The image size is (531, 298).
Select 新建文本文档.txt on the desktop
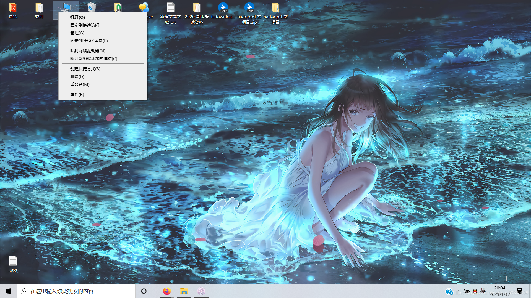pos(170,13)
